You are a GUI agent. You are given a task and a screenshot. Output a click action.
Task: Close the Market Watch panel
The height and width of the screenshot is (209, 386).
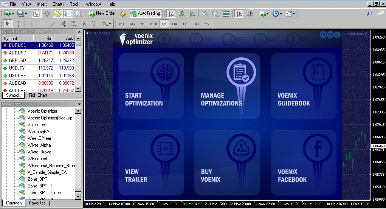click(79, 32)
